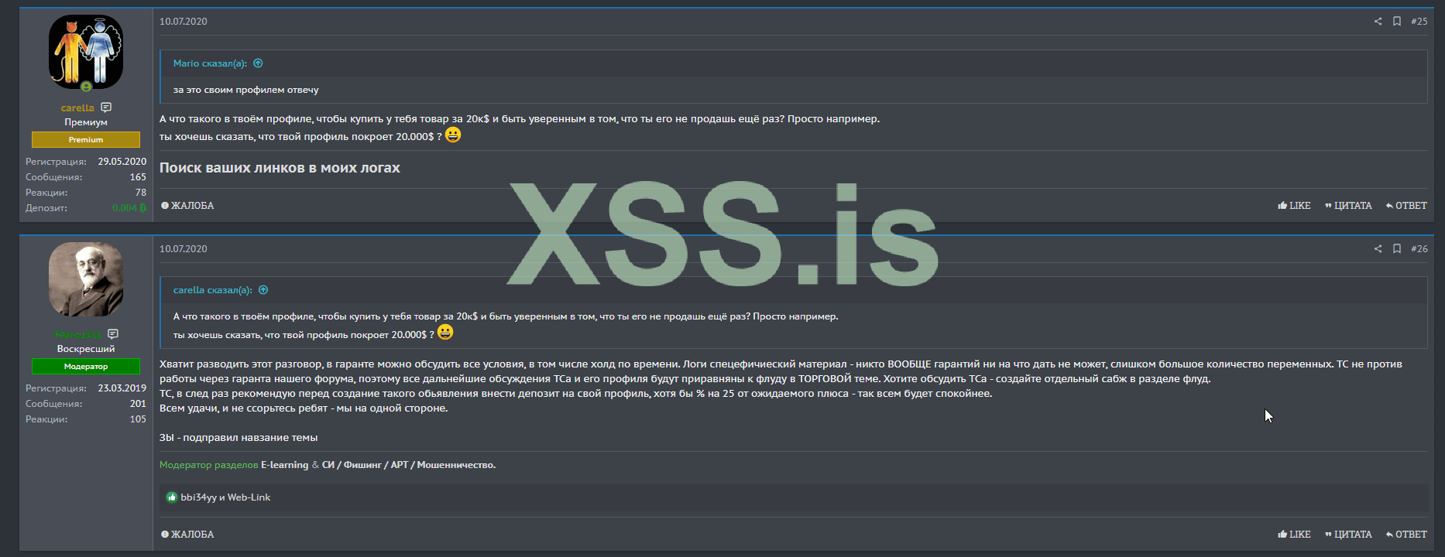View the moderator's portrait avatar

pos(86,279)
